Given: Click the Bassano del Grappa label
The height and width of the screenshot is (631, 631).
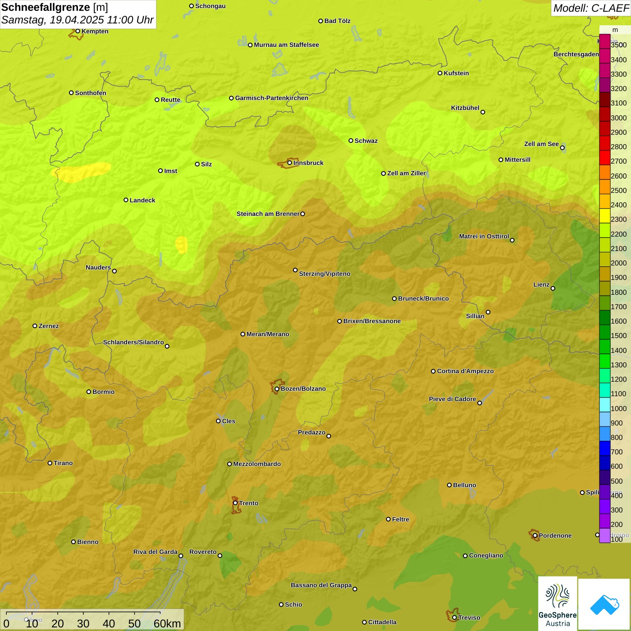Looking at the screenshot, I should coord(321,585).
